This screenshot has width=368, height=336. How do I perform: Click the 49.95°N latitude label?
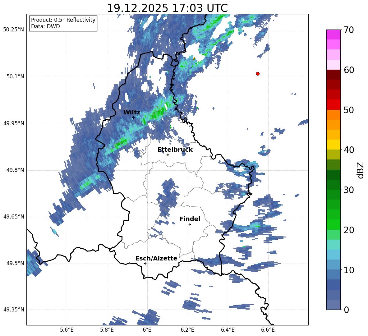pos(14,123)
